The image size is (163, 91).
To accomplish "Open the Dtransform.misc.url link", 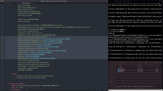I will click(x=45, y=58).
